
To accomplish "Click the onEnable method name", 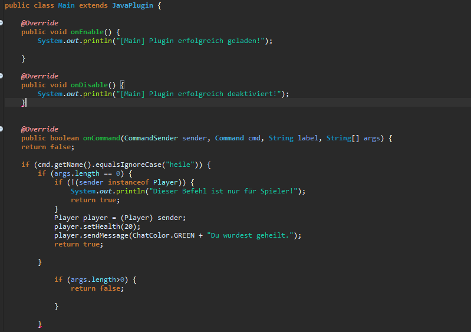I will (x=87, y=32).
